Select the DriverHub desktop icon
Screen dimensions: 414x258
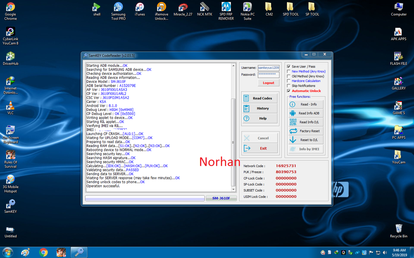(10, 58)
